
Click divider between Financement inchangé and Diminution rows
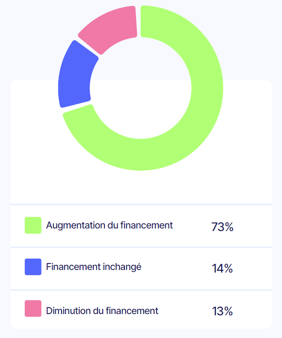[141, 290]
